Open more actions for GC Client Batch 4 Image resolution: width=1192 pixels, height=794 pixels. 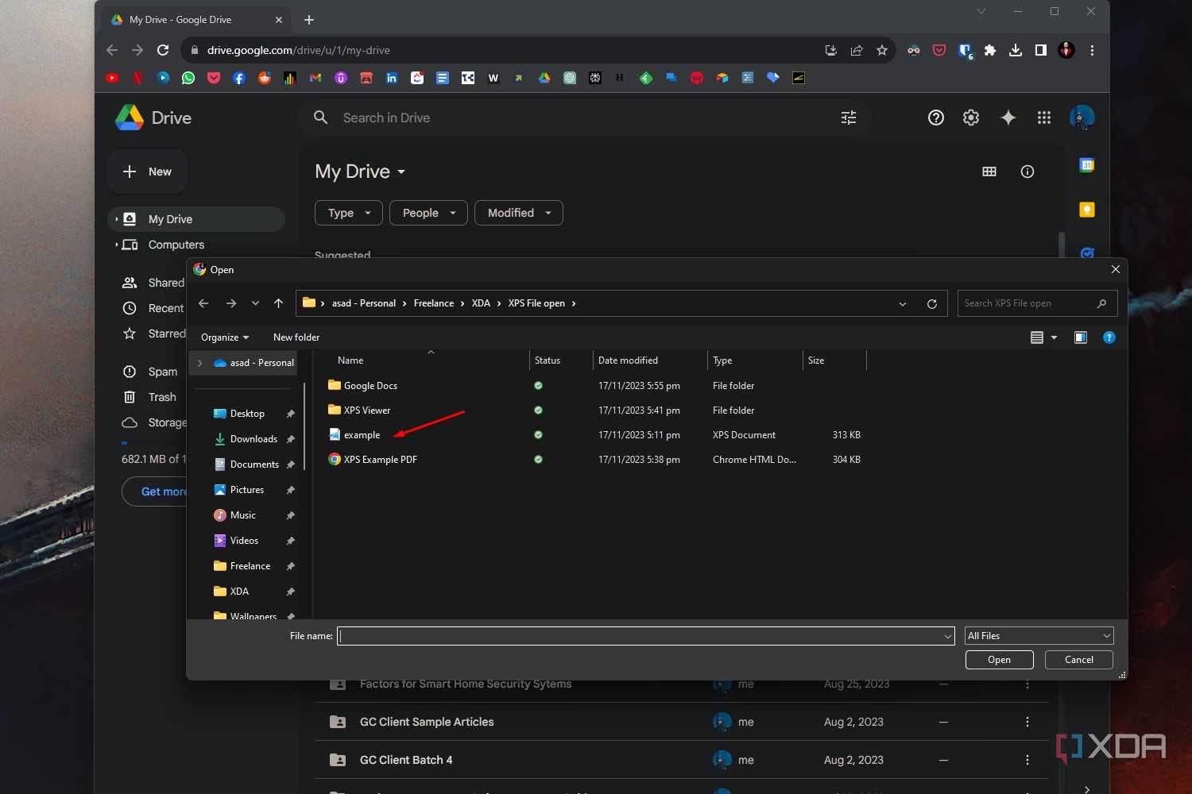point(1028,760)
